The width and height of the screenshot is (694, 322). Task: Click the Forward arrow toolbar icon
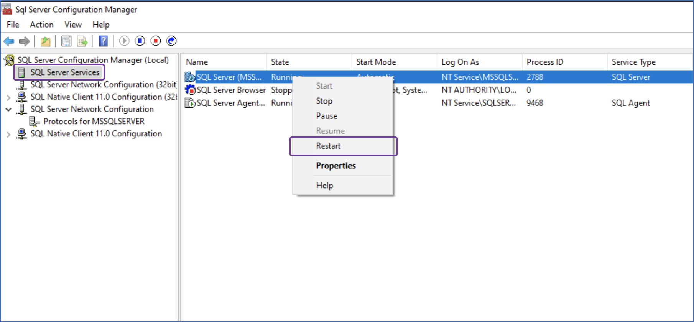tap(24, 41)
